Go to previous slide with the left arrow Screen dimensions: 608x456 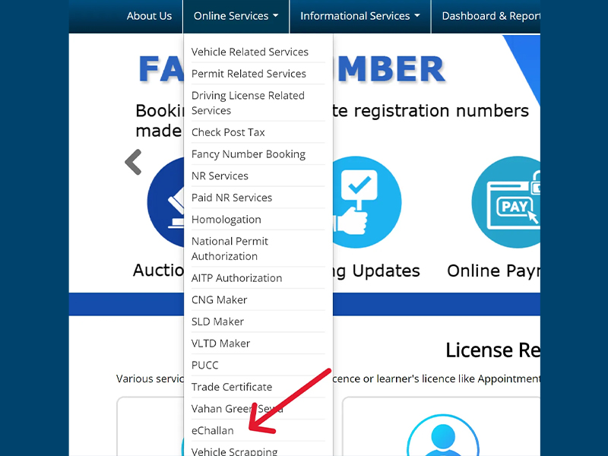[x=133, y=162]
